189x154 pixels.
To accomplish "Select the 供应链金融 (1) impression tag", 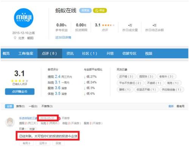I will [x=172, y=90].
